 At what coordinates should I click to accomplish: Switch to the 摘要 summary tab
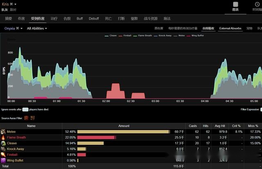(8, 18)
